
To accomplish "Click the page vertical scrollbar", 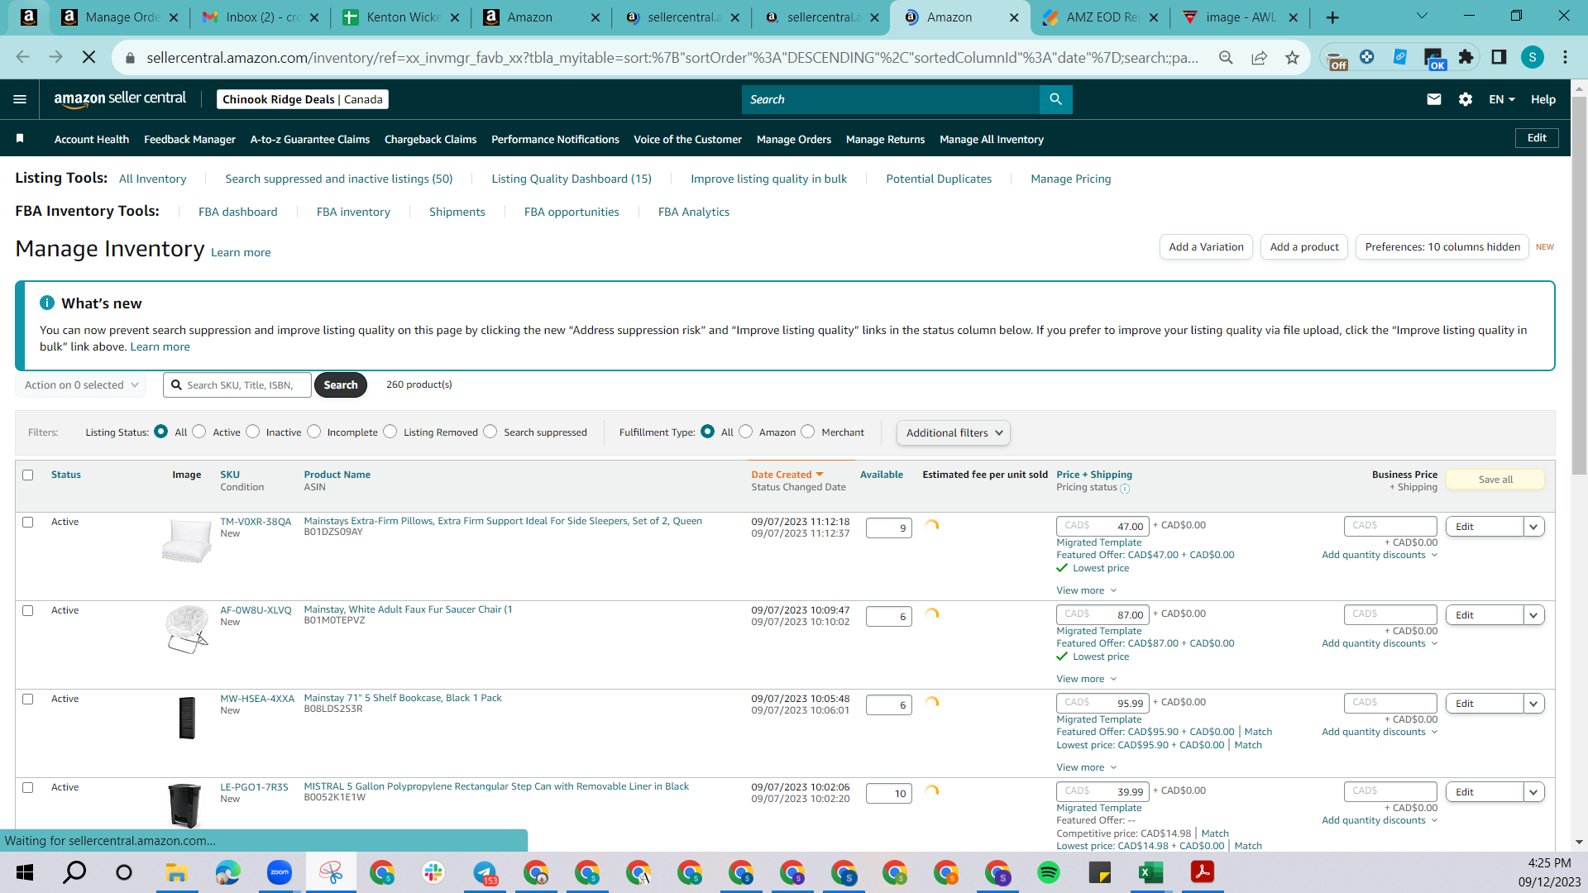I will [x=1579, y=285].
